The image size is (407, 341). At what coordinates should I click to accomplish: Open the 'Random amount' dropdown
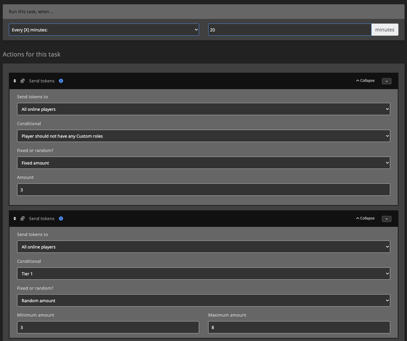(x=204, y=300)
